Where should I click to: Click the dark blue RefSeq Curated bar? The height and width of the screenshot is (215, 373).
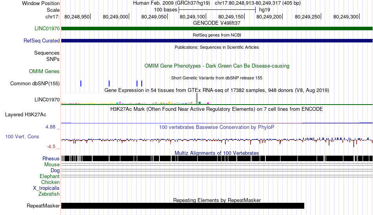pyautogui.click(x=217, y=41)
